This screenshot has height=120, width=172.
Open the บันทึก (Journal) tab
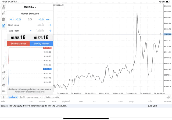(48, 97)
